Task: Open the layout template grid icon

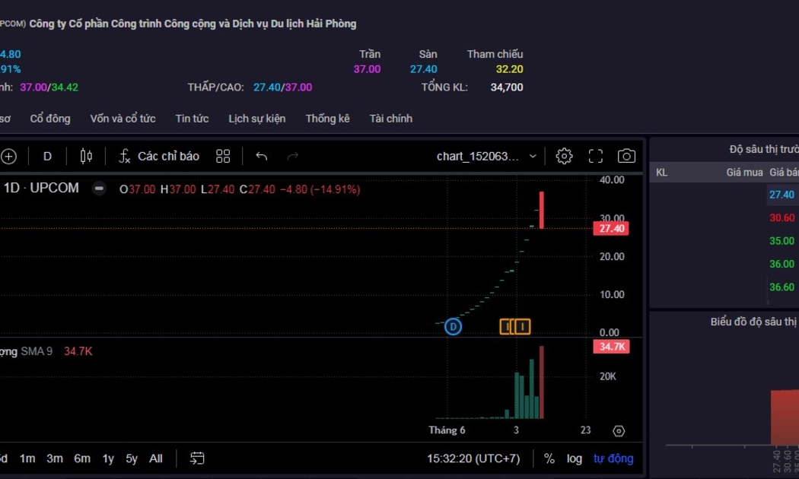Action: (x=223, y=156)
